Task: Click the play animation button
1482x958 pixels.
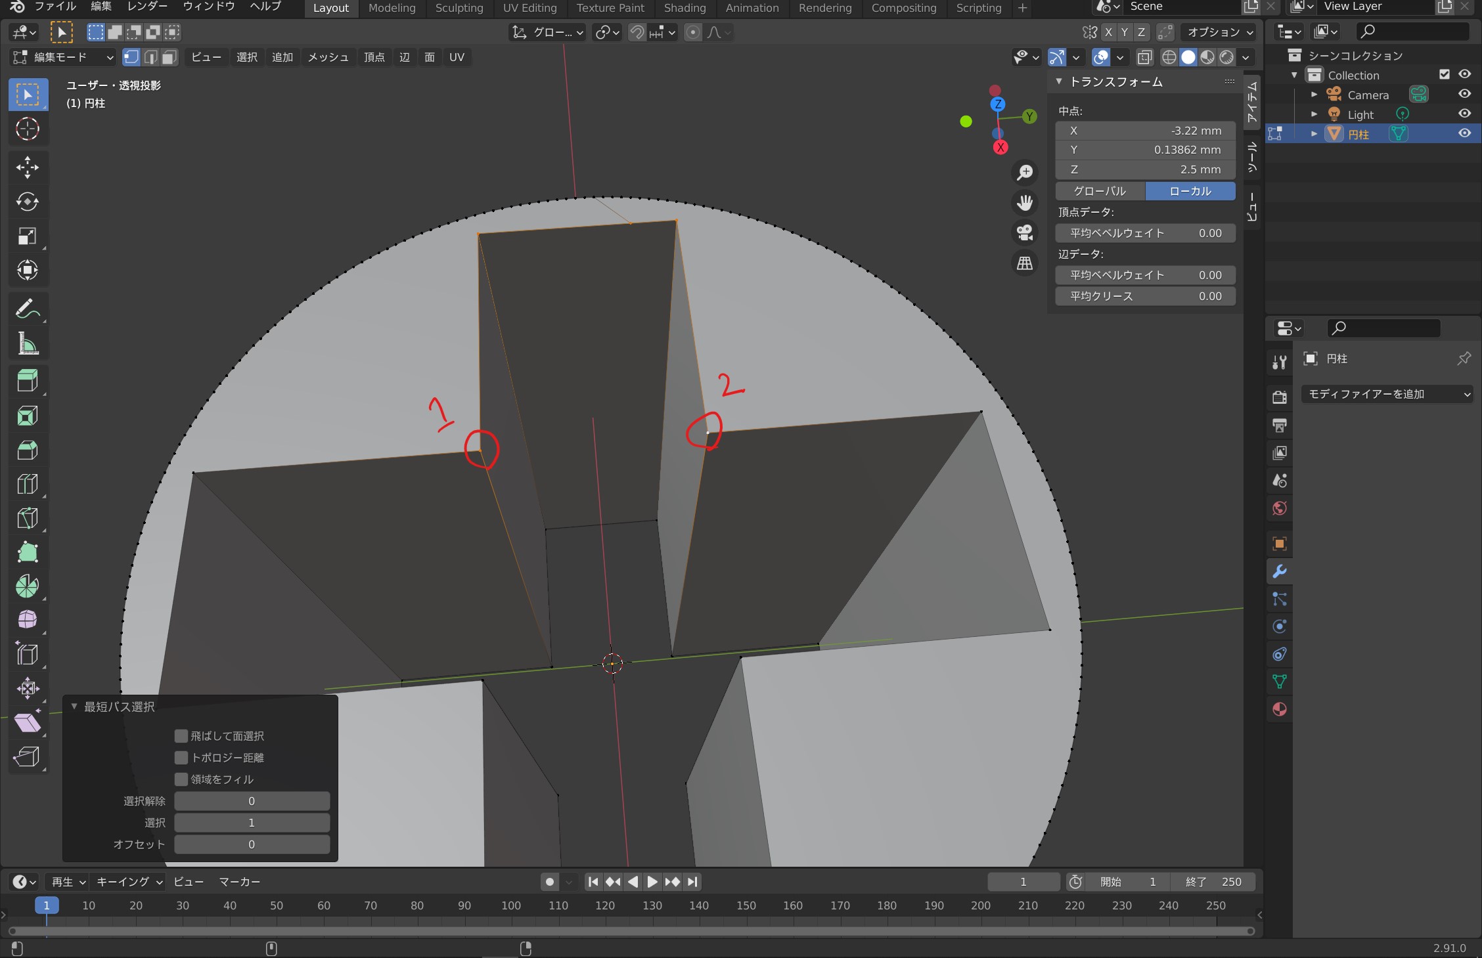Action: tap(652, 881)
